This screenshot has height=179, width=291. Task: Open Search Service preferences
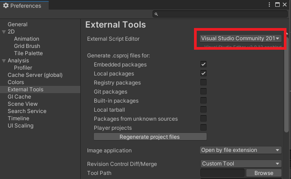(x=27, y=111)
